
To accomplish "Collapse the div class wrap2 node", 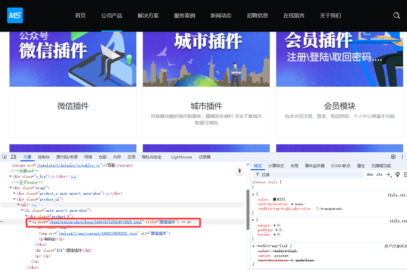I will pos(10,188).
